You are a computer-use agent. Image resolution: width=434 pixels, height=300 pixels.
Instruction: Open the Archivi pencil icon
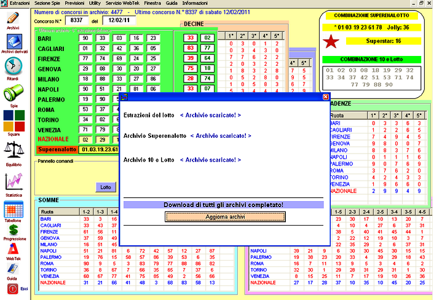coord(13,18)
